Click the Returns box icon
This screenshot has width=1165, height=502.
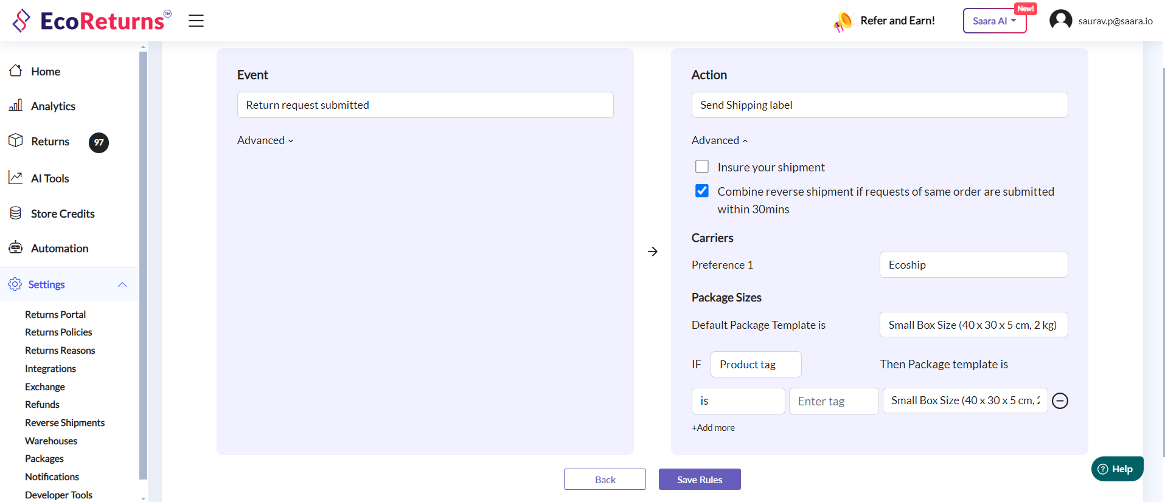pyautogui.click(x=16, y=141)
